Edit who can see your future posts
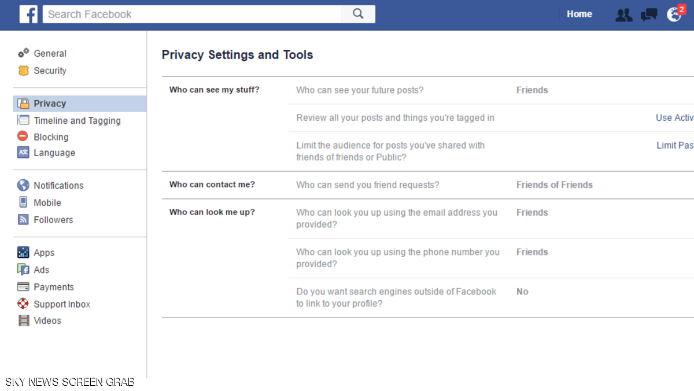 pyautogui.click(x=532, y=90)
